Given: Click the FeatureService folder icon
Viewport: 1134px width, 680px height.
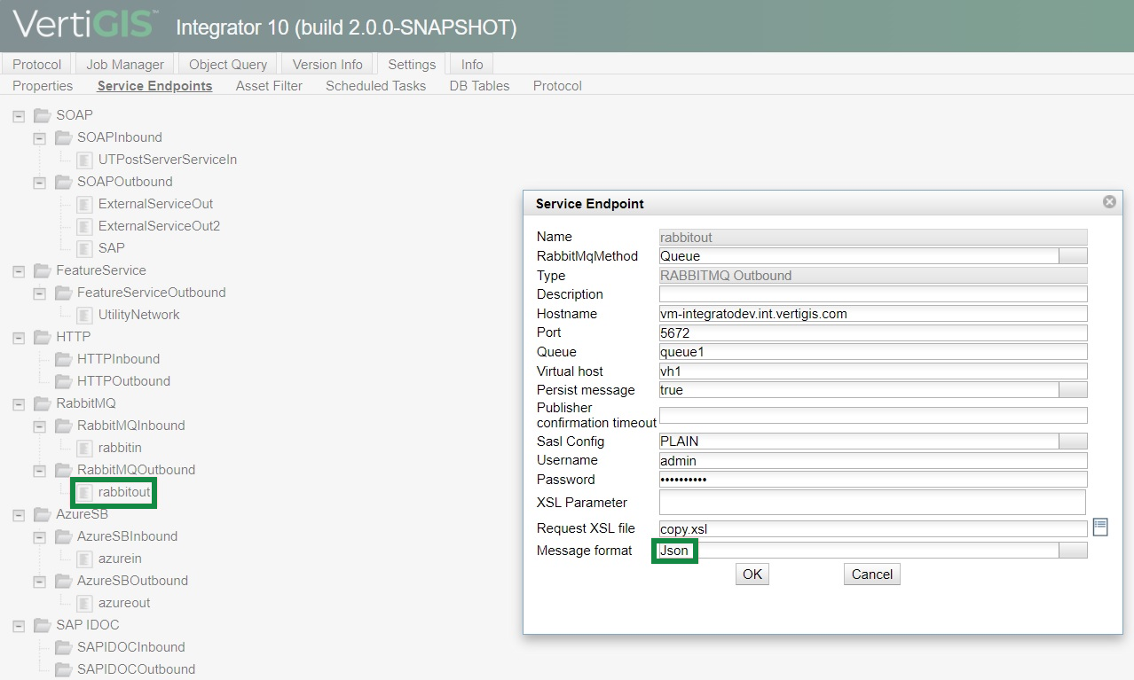Looking at the screenshot, I should (42, 270).
